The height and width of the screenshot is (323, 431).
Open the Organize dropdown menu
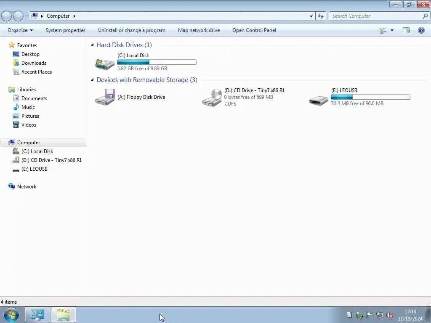coord(20,30)
